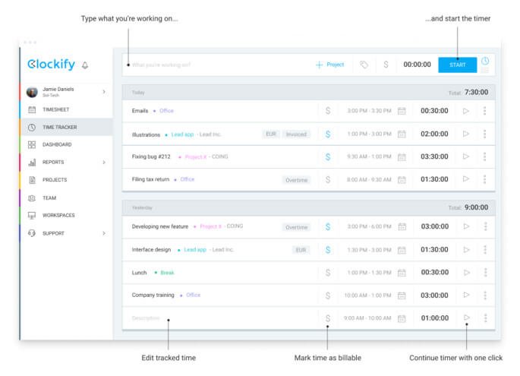Toggle billable dollar sign on new entry

pyautogui.click(x=386, y=65)
